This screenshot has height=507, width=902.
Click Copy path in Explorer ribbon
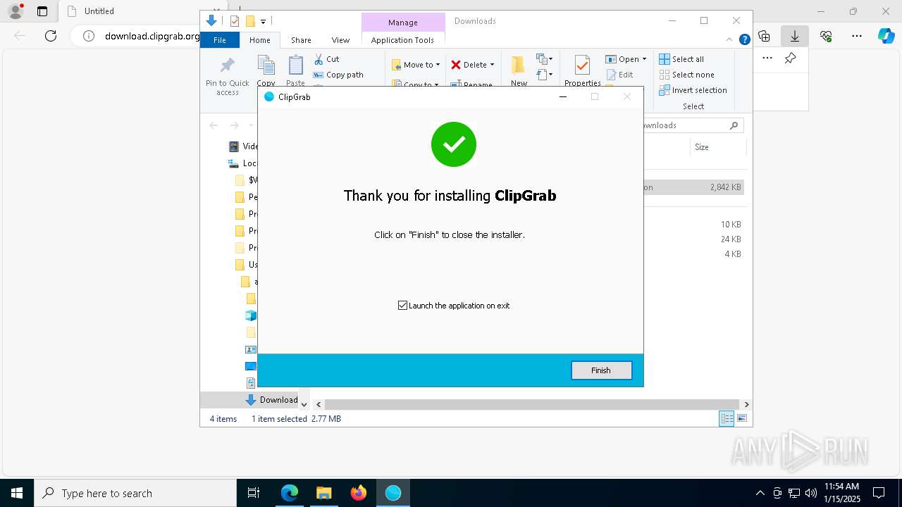click(338, 75)
